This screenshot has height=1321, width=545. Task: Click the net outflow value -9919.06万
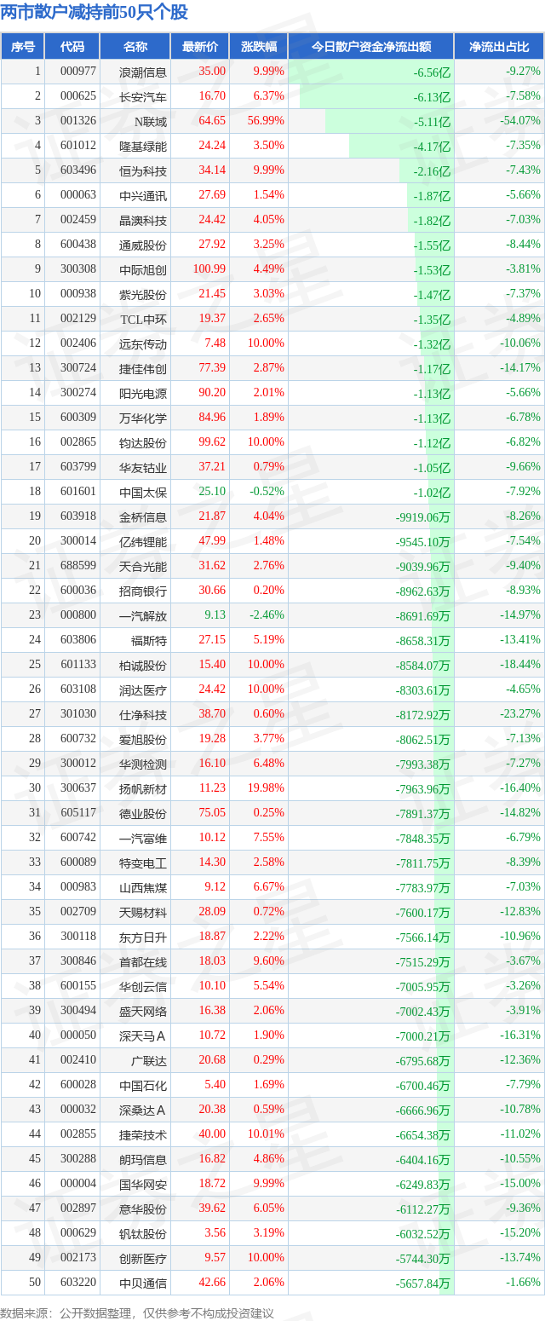click(x=423, y=517)
